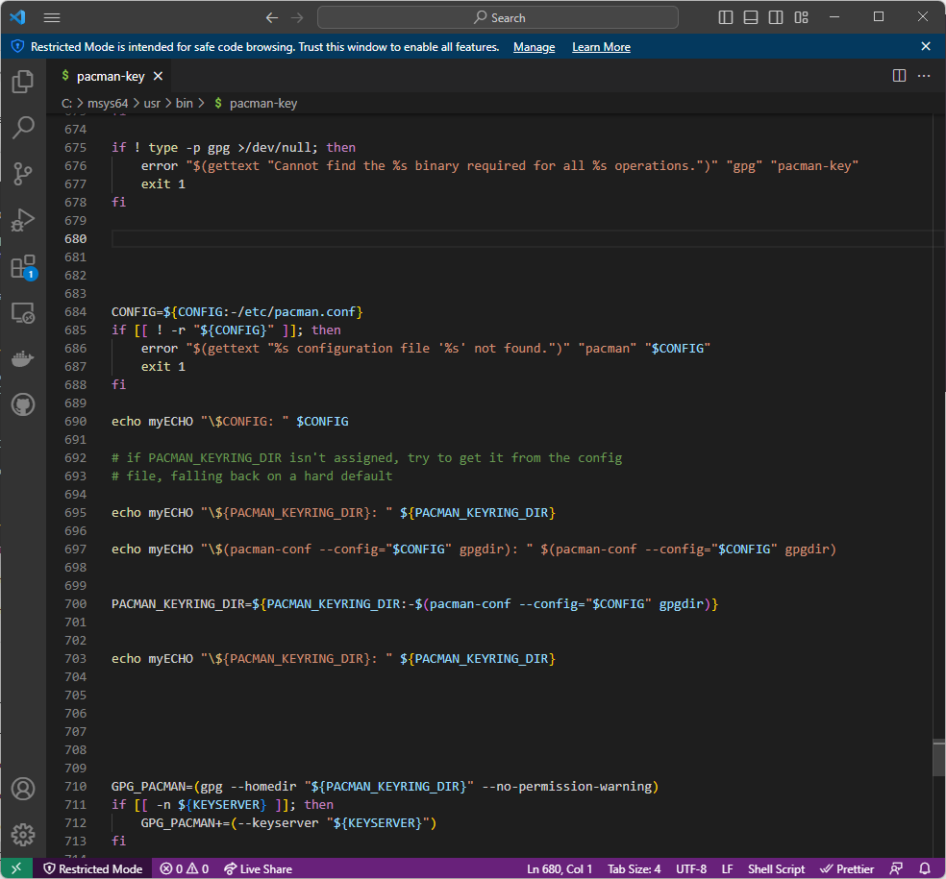Toggle the secondary sidebar visibility
946x879 pixels.
tap(776, 16)
